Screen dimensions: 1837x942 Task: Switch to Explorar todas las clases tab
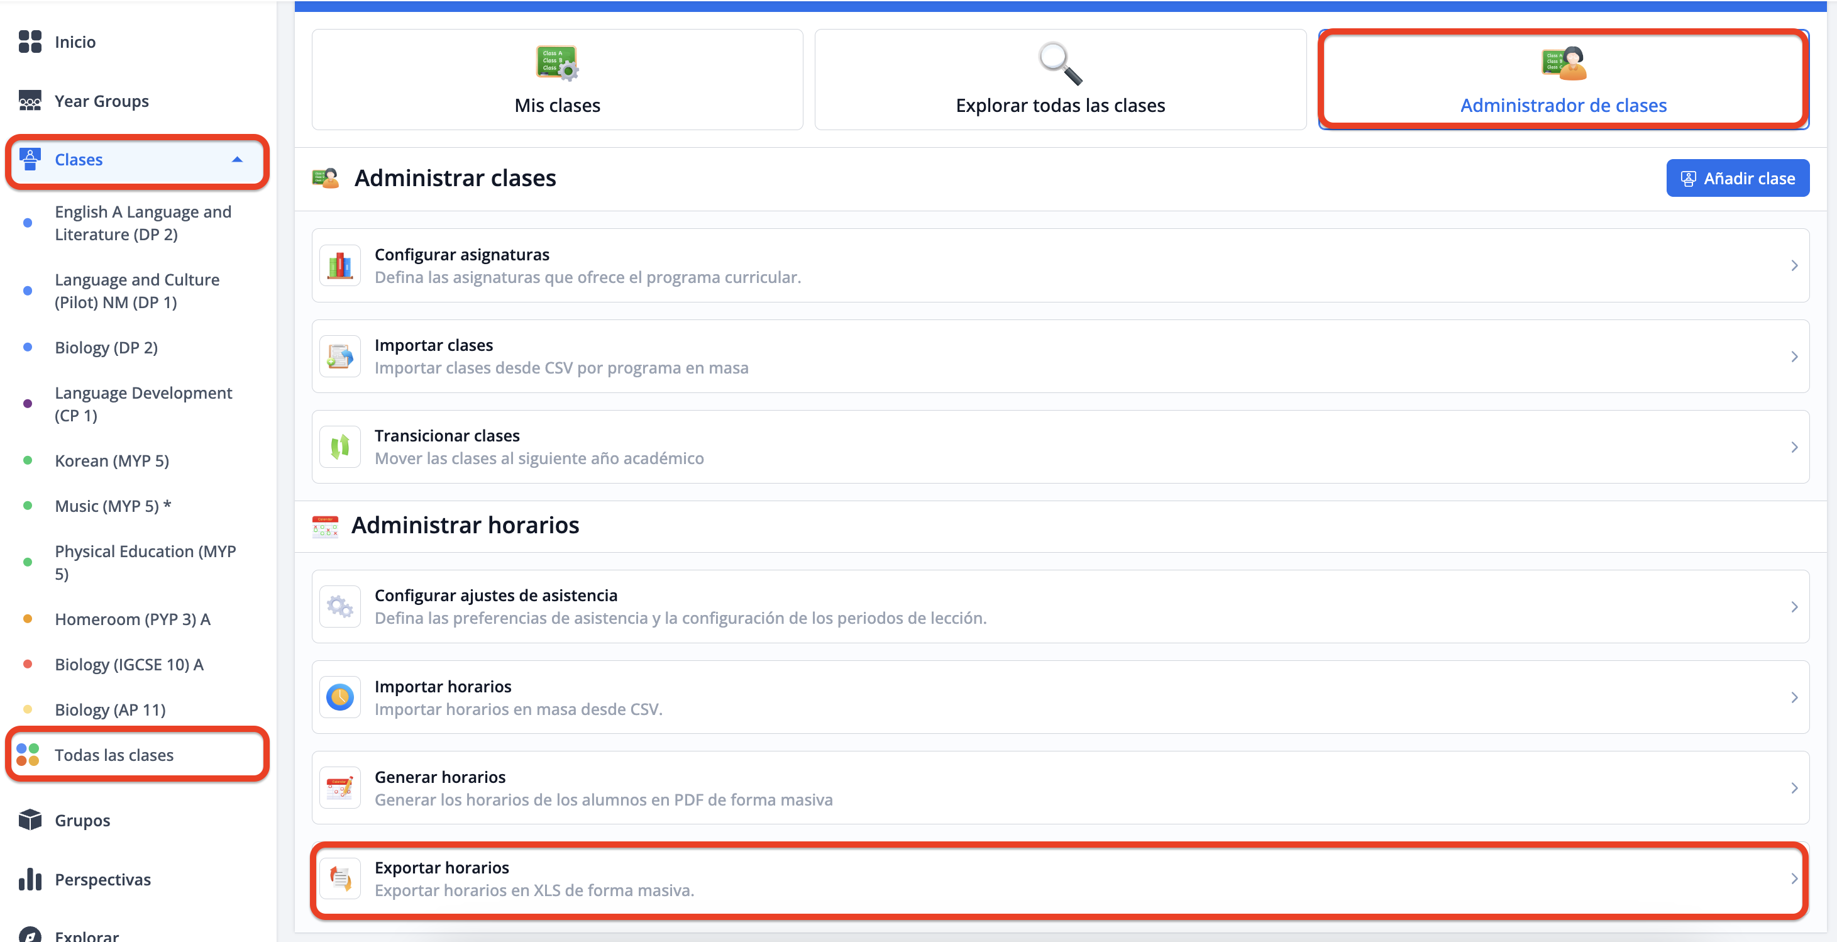tap(1060, 80)
